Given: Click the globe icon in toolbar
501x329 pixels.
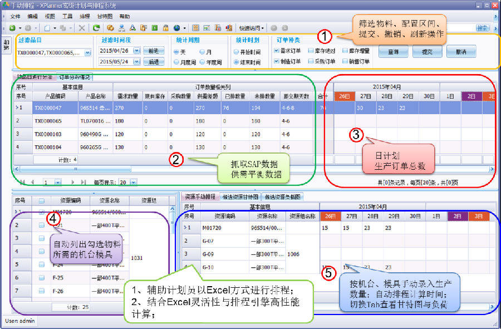Looking at the screenshot, I should 176,27.
